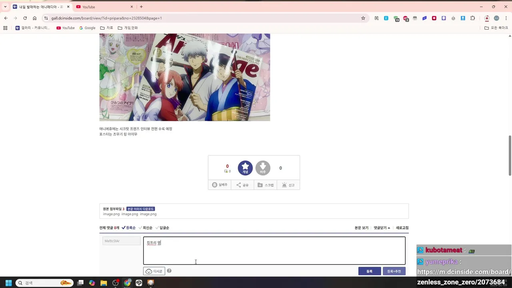Report the post with 신고
Viewport: 512px width, 288px height.
pyautogui.click(x=288, y=185)
